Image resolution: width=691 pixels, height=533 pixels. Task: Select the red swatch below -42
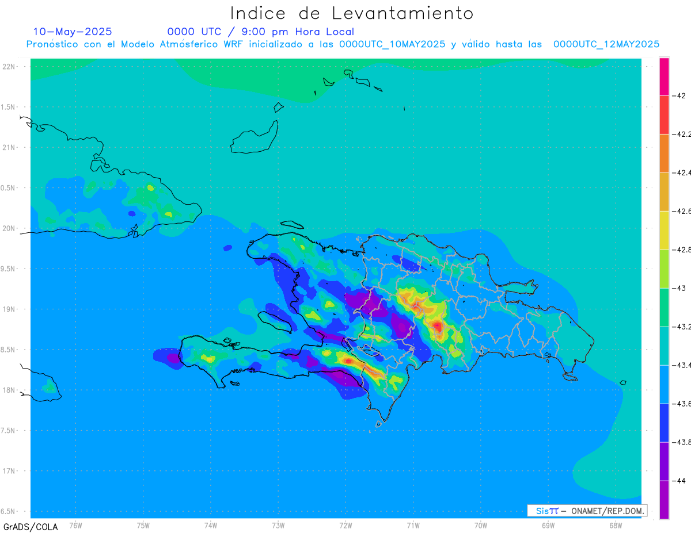[x=664, y=114]
